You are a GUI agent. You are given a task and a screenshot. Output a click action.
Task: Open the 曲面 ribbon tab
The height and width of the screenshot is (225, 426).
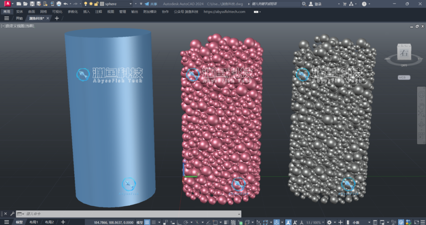32,12
